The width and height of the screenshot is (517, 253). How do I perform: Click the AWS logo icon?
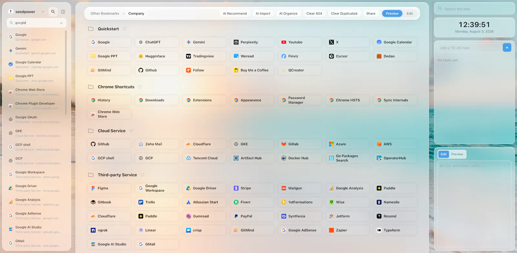click(x=379, y=144)
